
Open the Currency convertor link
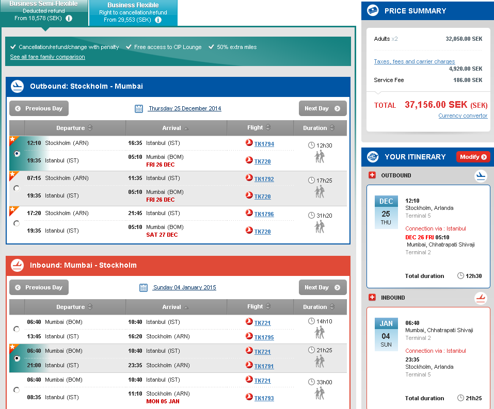point(464,116)
